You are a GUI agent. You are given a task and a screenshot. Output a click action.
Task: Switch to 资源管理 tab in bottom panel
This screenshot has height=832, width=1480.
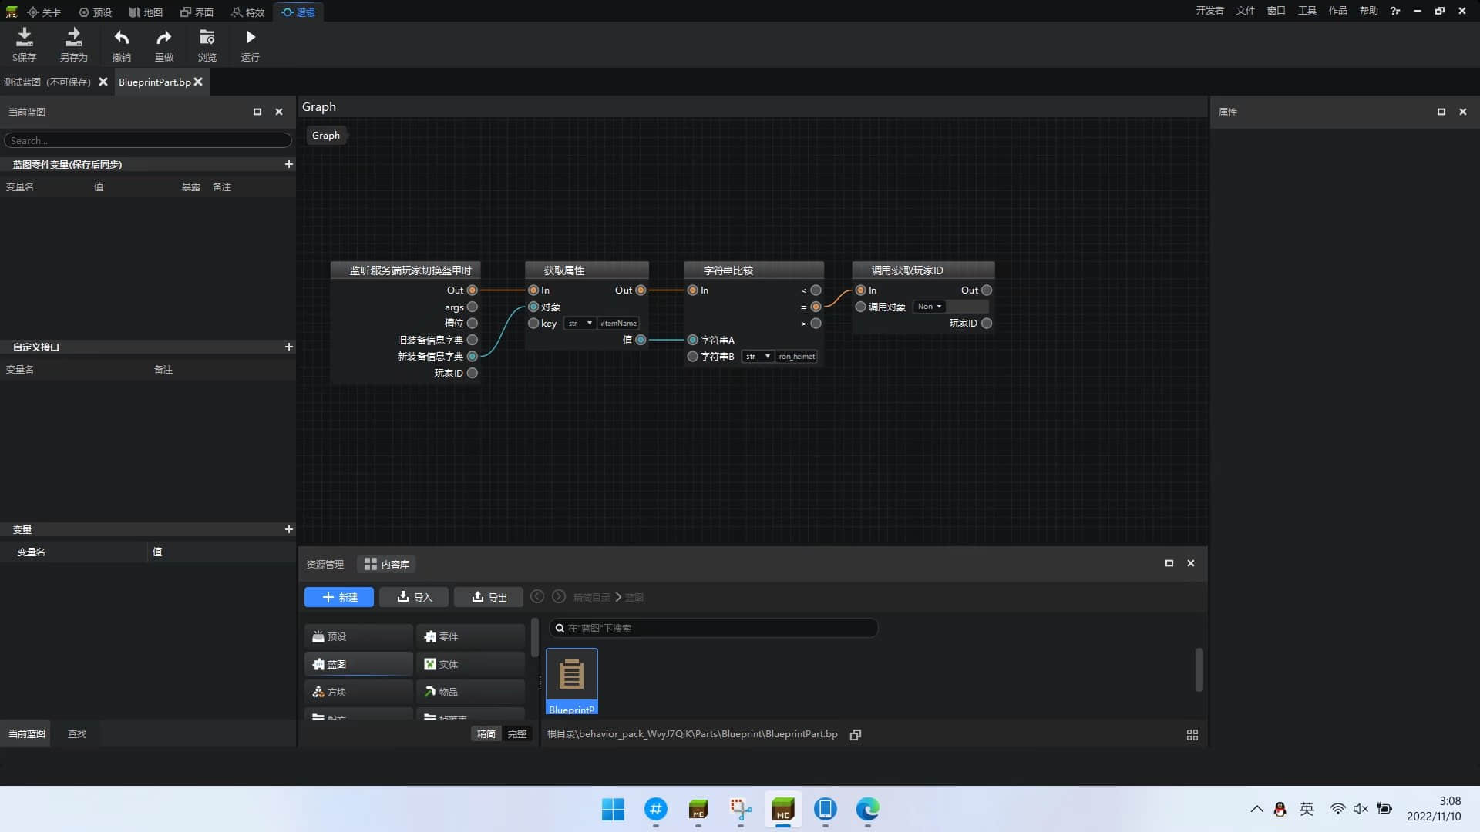tap(325, 564)
